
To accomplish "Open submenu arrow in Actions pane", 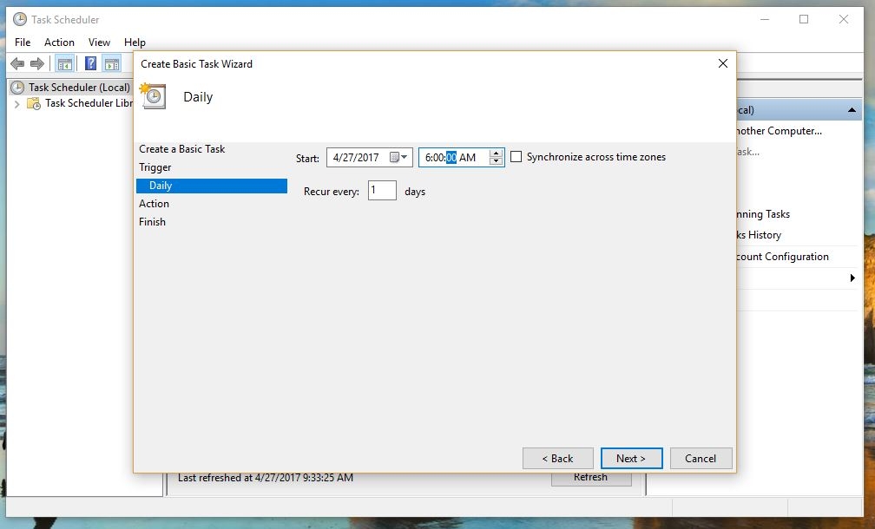I will 852,278.
